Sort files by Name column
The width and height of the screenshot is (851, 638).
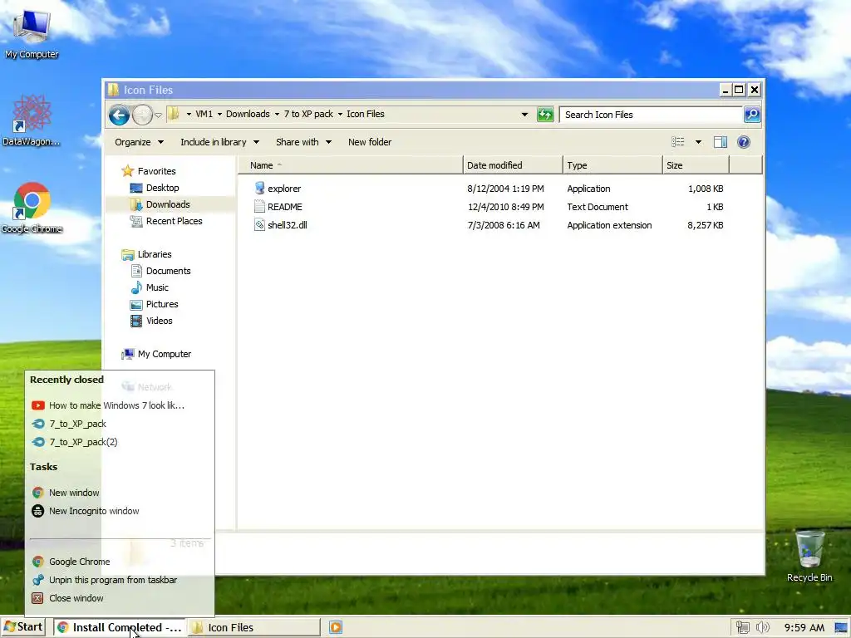coord(351,165)
